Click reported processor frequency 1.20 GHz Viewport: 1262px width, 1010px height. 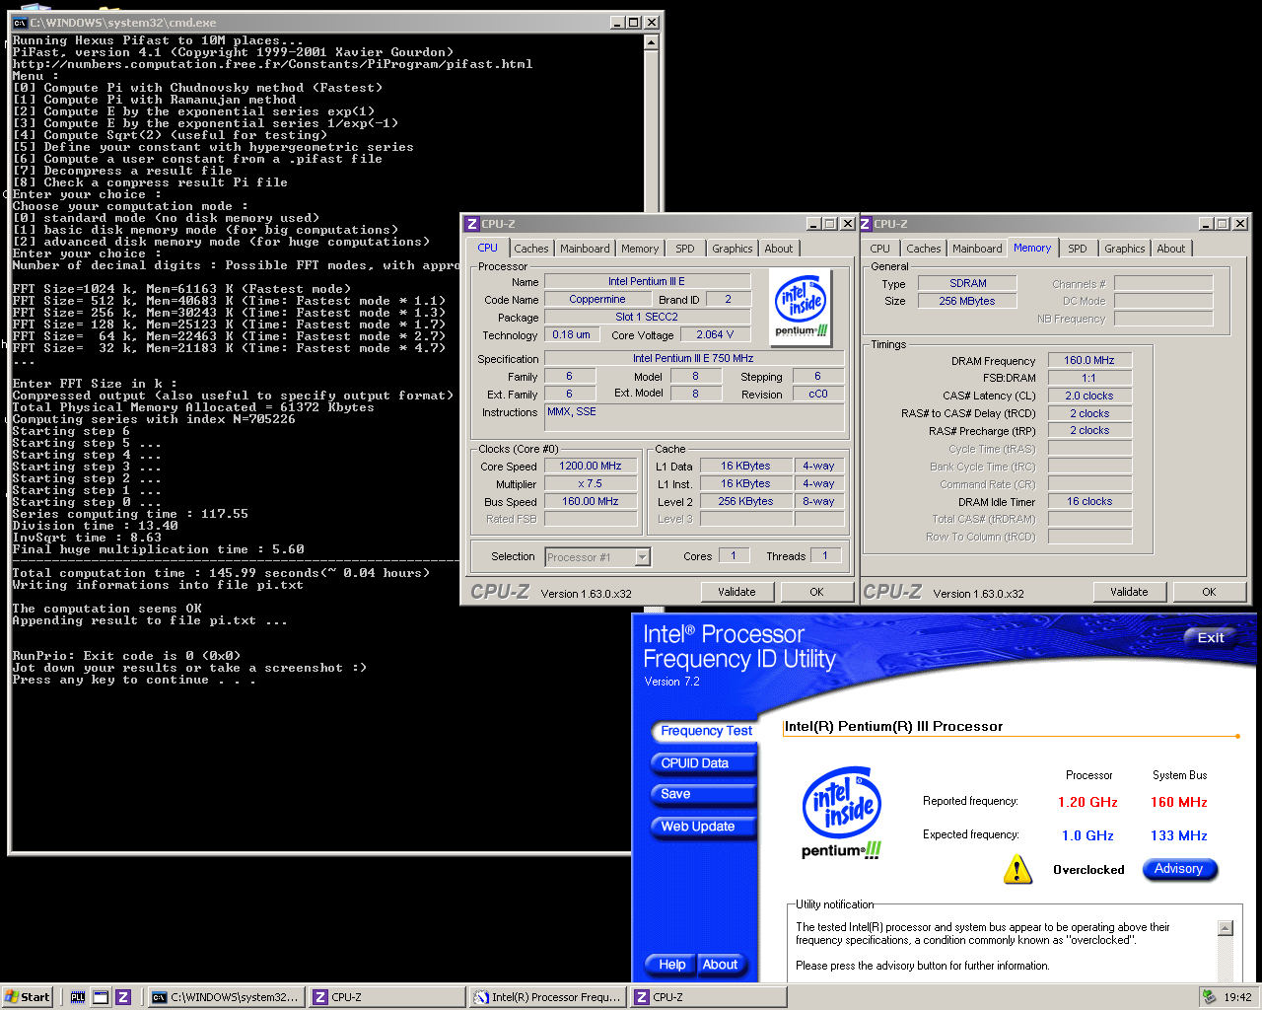pyautogui.click(x=1087, y=802)
